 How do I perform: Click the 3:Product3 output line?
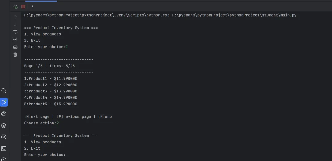pos(51,91)
